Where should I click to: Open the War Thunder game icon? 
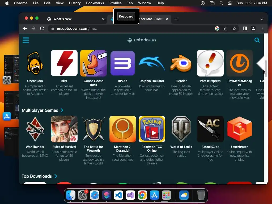(35, 129)
